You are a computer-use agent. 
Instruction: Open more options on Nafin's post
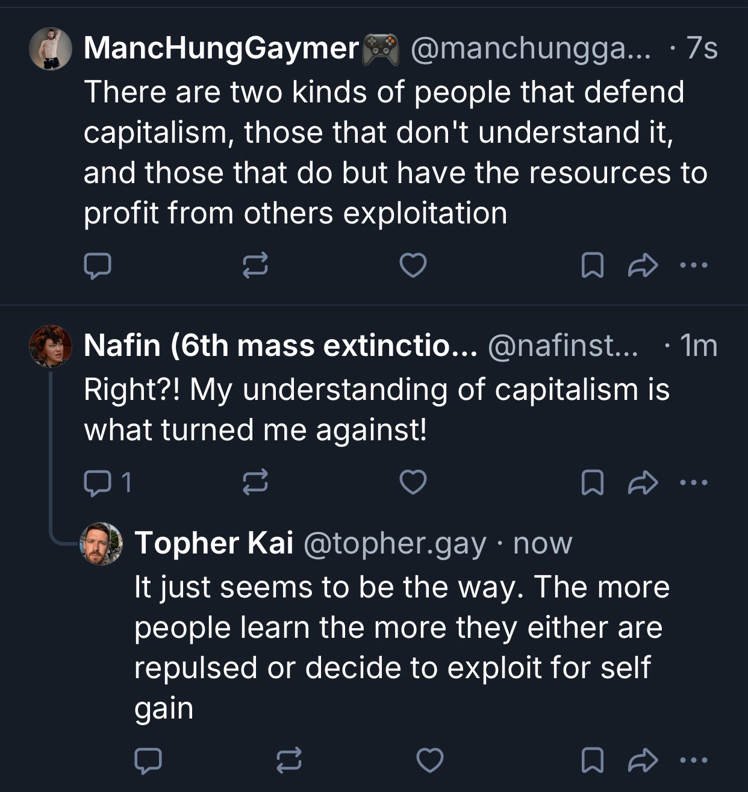pyautogui.click(x=694, y=482)
